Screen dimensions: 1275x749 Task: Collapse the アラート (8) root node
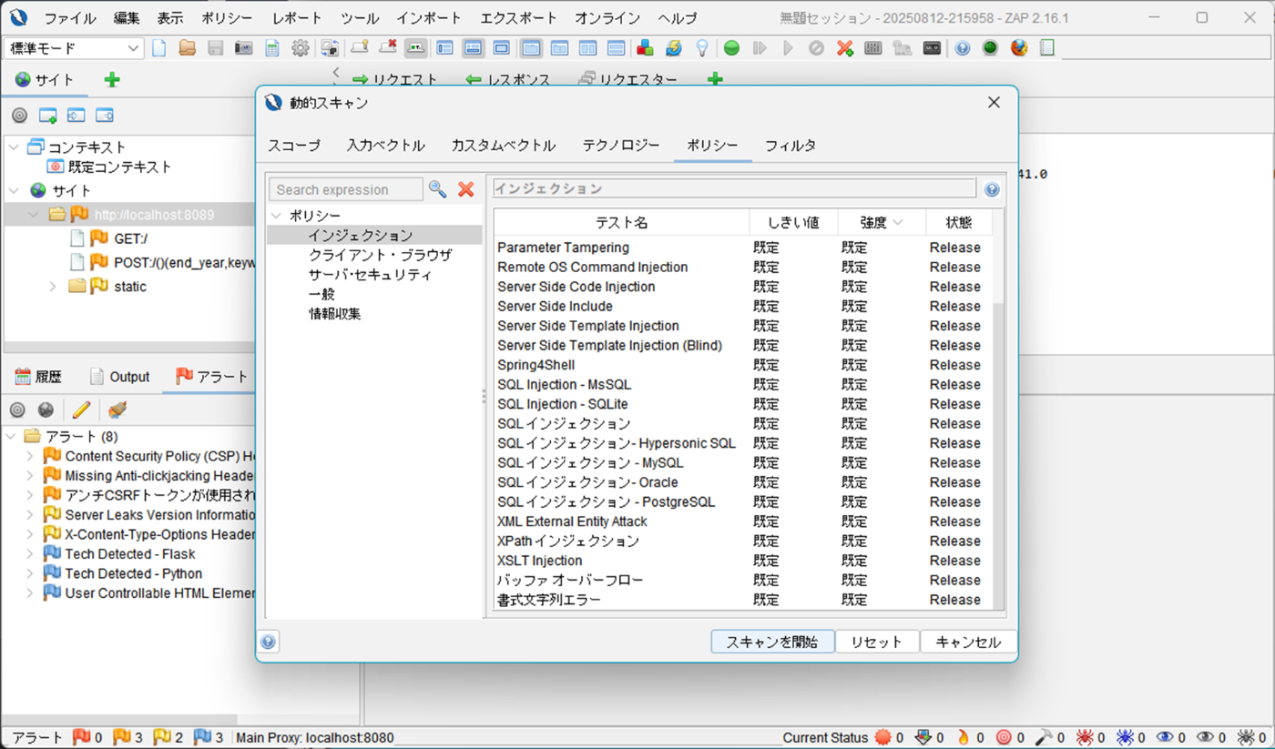point(11,437)
